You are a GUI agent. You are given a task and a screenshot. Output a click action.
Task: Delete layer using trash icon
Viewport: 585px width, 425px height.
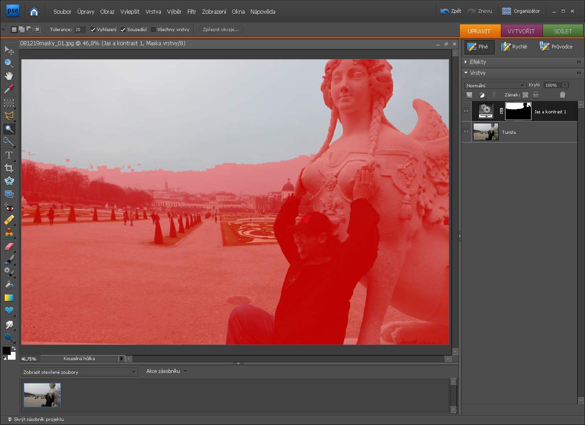563,95
